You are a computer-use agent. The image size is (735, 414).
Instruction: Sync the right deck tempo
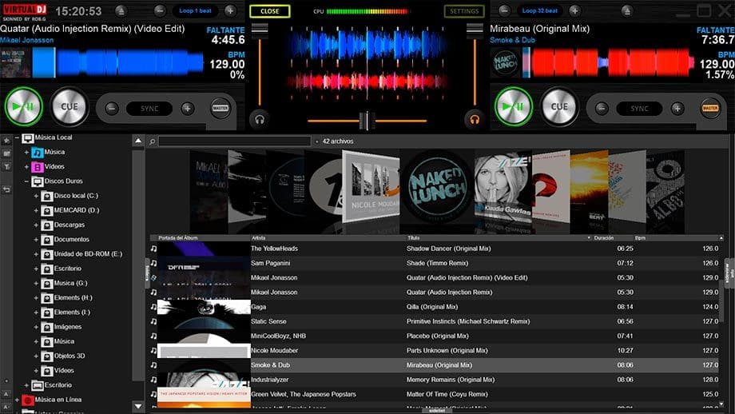pos(639,109)
